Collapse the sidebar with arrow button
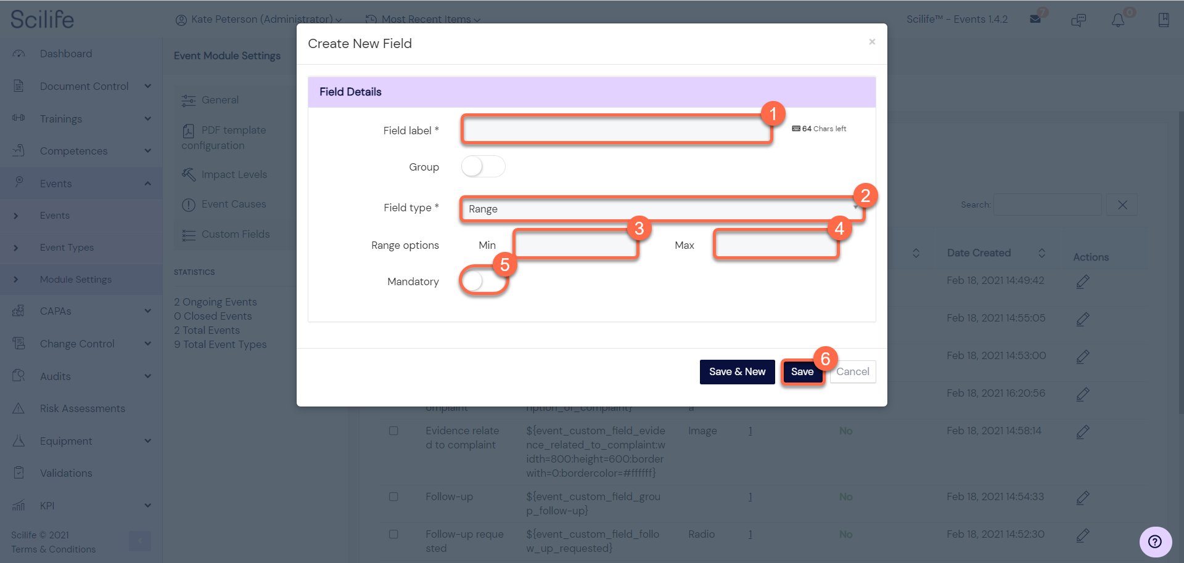This screenshot has height=563, width=1184. click(140, 541)
